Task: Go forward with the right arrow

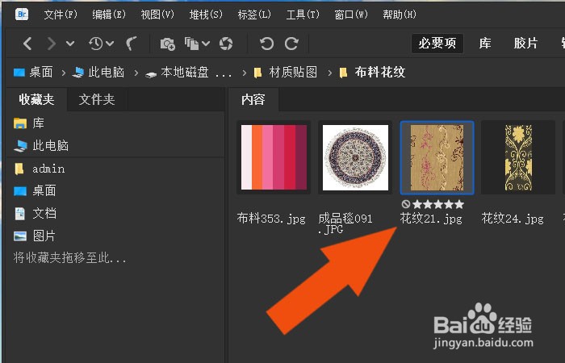Action: click(x=52, y=44)
